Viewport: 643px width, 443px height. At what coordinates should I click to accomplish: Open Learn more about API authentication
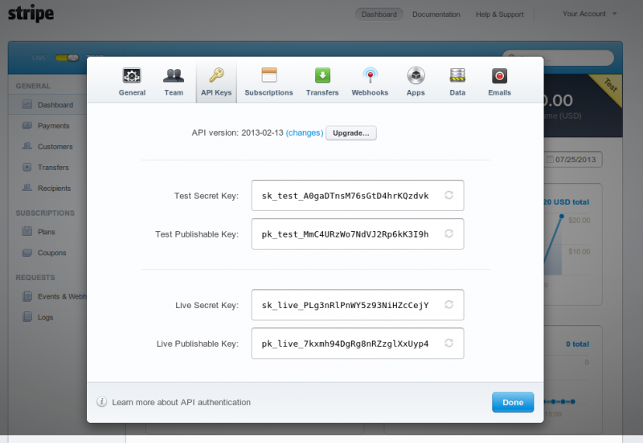click(182, 402)
